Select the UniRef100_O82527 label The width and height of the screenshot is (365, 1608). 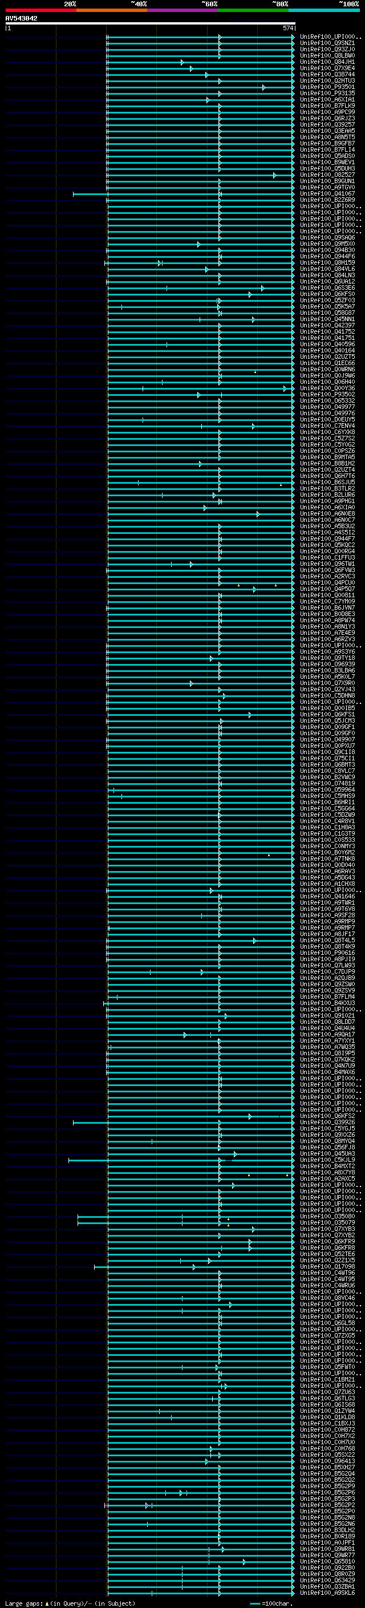point(327,175)
